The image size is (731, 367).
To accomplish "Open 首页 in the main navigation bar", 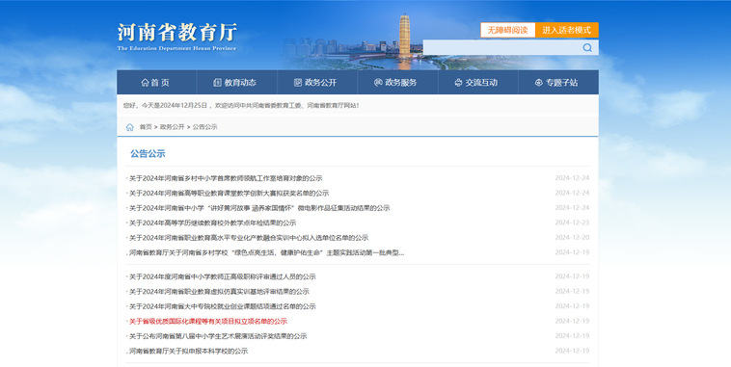I will click(x=156, y=83).
